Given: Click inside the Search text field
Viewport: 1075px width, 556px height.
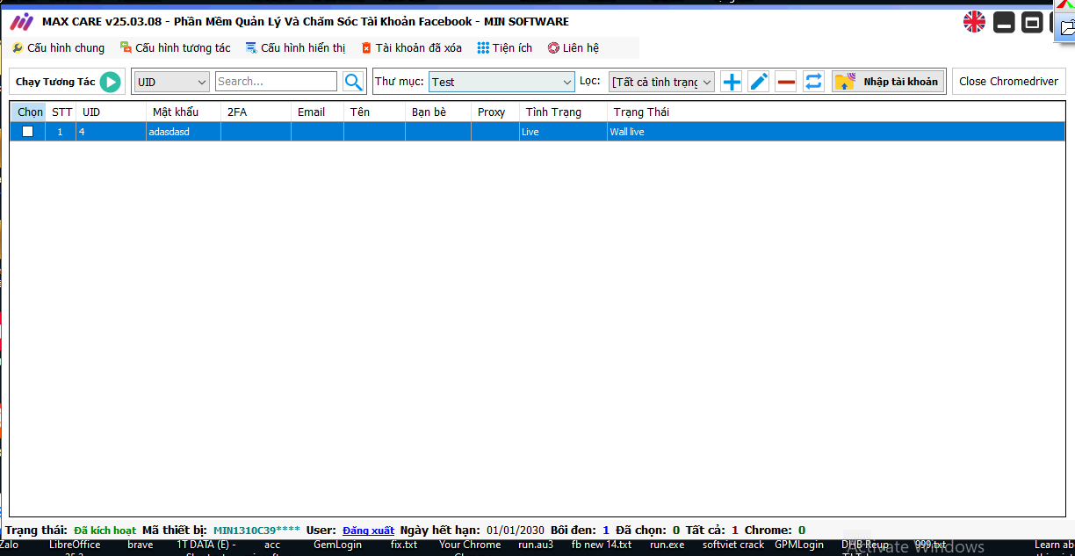Looking at the screenshot, I should coord(276,82).
